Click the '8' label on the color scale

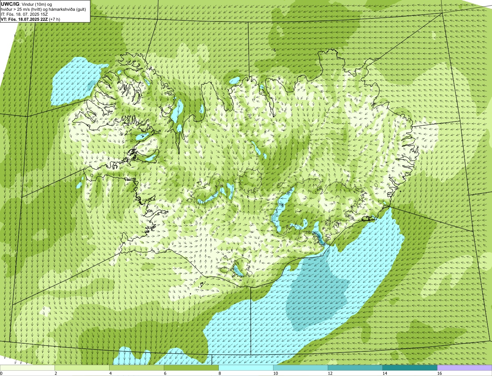tap(219, 373)
